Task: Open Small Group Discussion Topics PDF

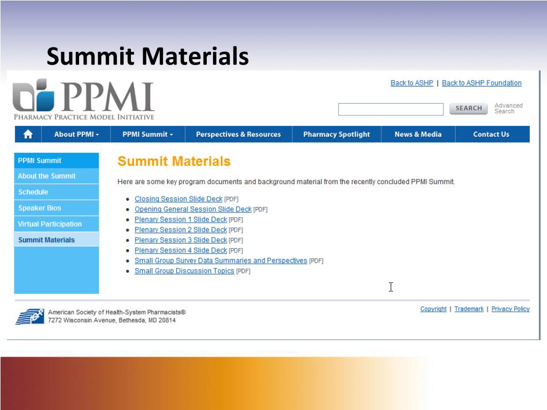Action: point(184,271)
